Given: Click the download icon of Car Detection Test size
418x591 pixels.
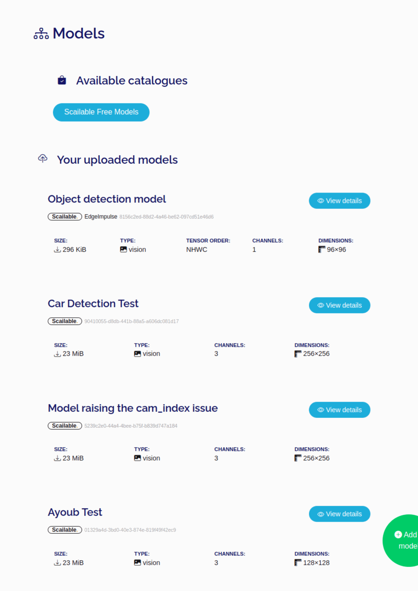Looking at the screenshot, I should pos(57,354).
